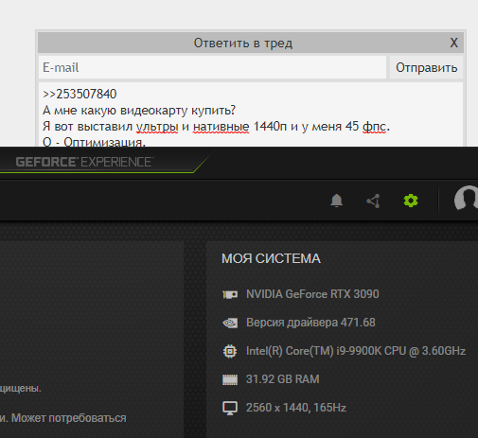The width and height of the screenshot is (478, 438).
Task: Click the share icon in GeForce Experience
Action: [x=374, y=201]
